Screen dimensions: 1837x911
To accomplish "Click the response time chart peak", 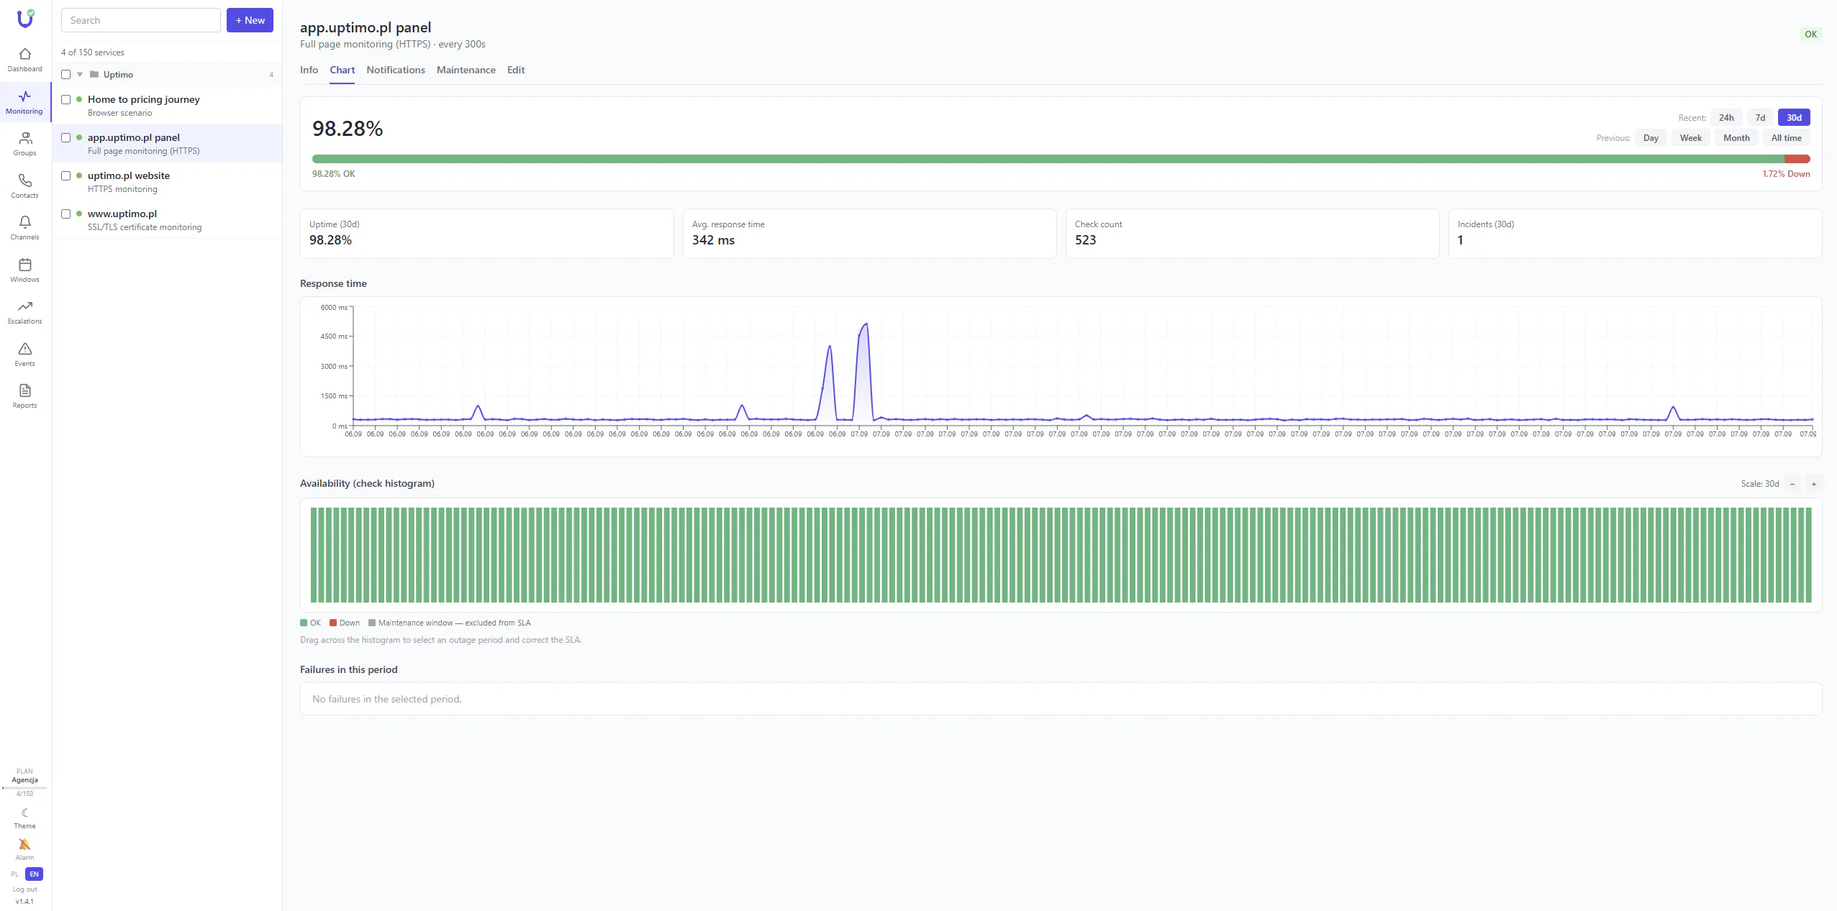I will [865, 324].
